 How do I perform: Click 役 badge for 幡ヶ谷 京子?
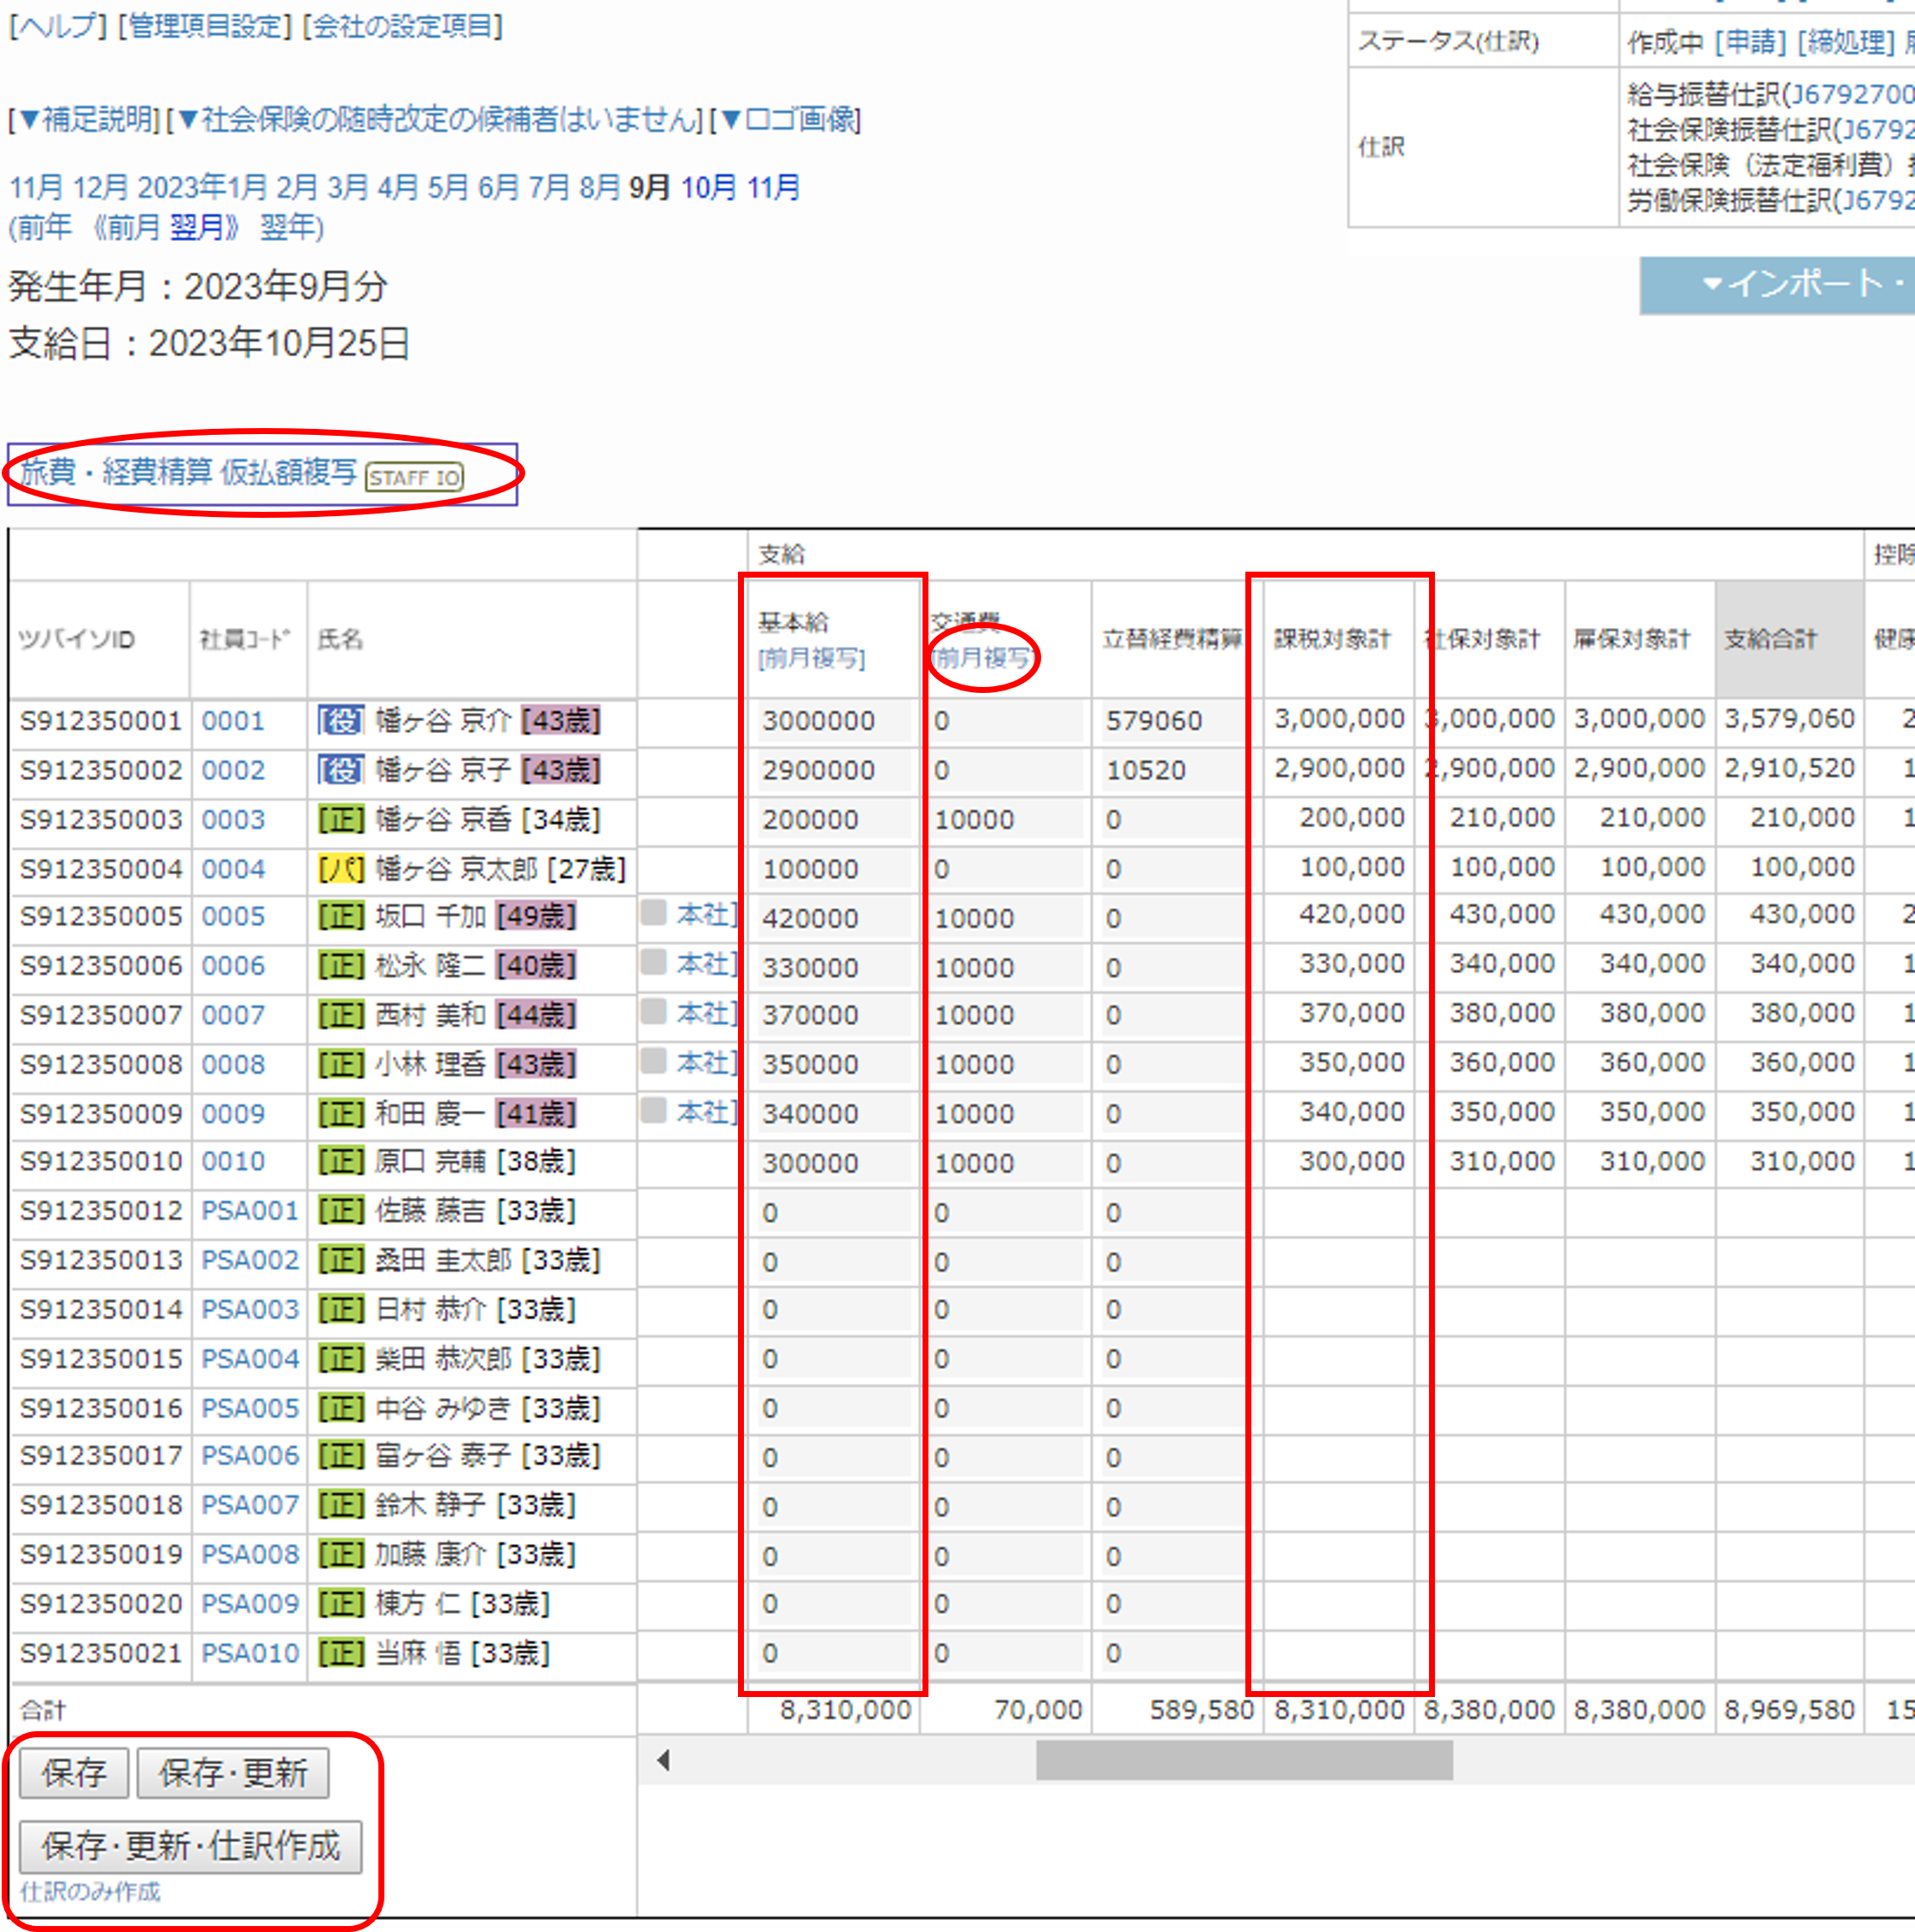341,770
